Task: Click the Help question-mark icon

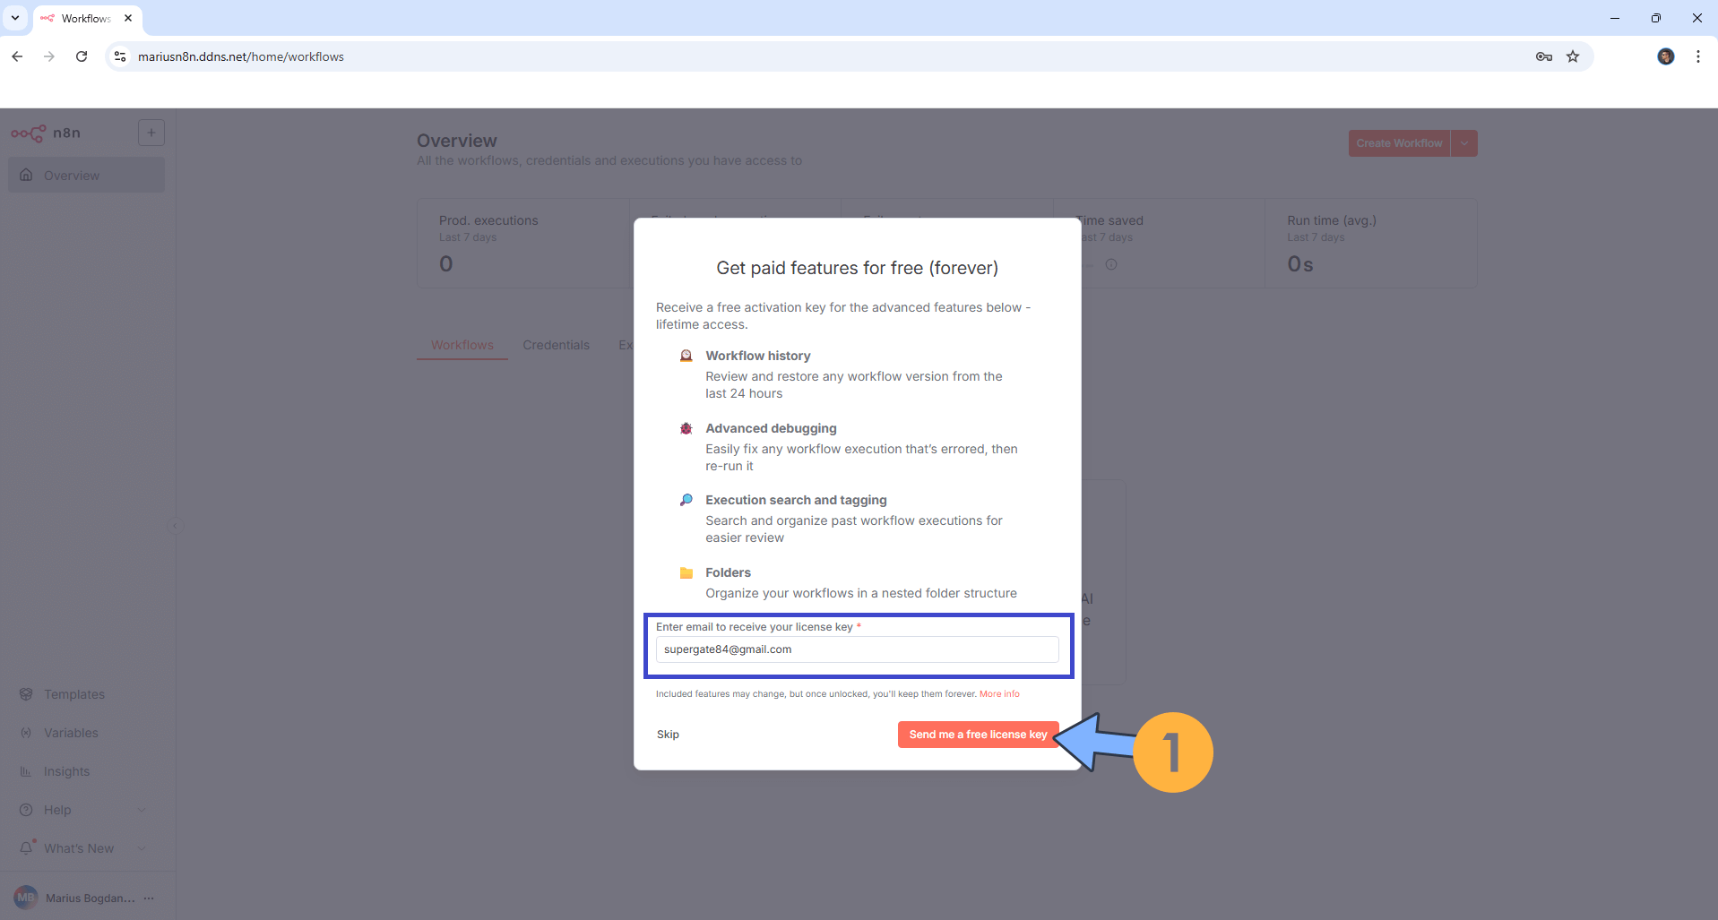Action: 26,810
